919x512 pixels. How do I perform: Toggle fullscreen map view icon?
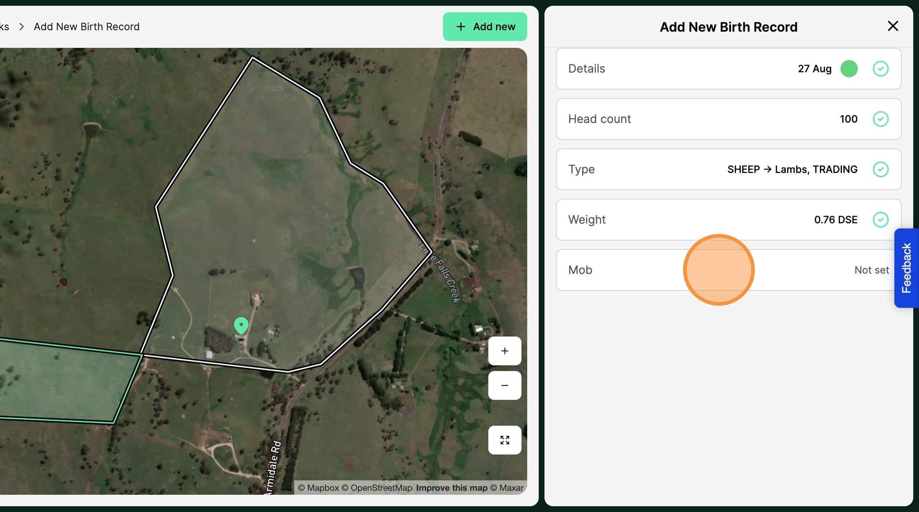point(505,440)
